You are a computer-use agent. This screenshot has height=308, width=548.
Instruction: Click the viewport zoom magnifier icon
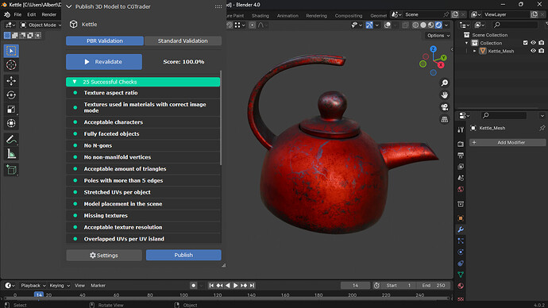445,83
